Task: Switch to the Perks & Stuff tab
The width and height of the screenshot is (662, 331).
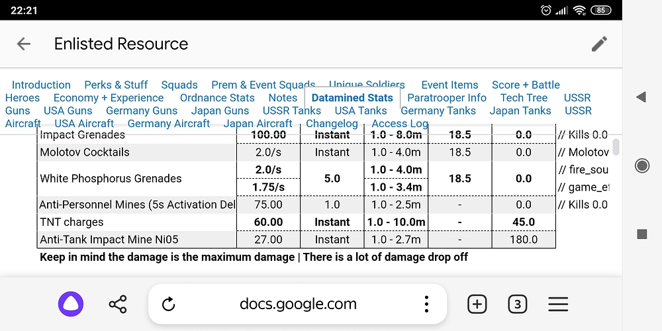Action: (116, 85)
